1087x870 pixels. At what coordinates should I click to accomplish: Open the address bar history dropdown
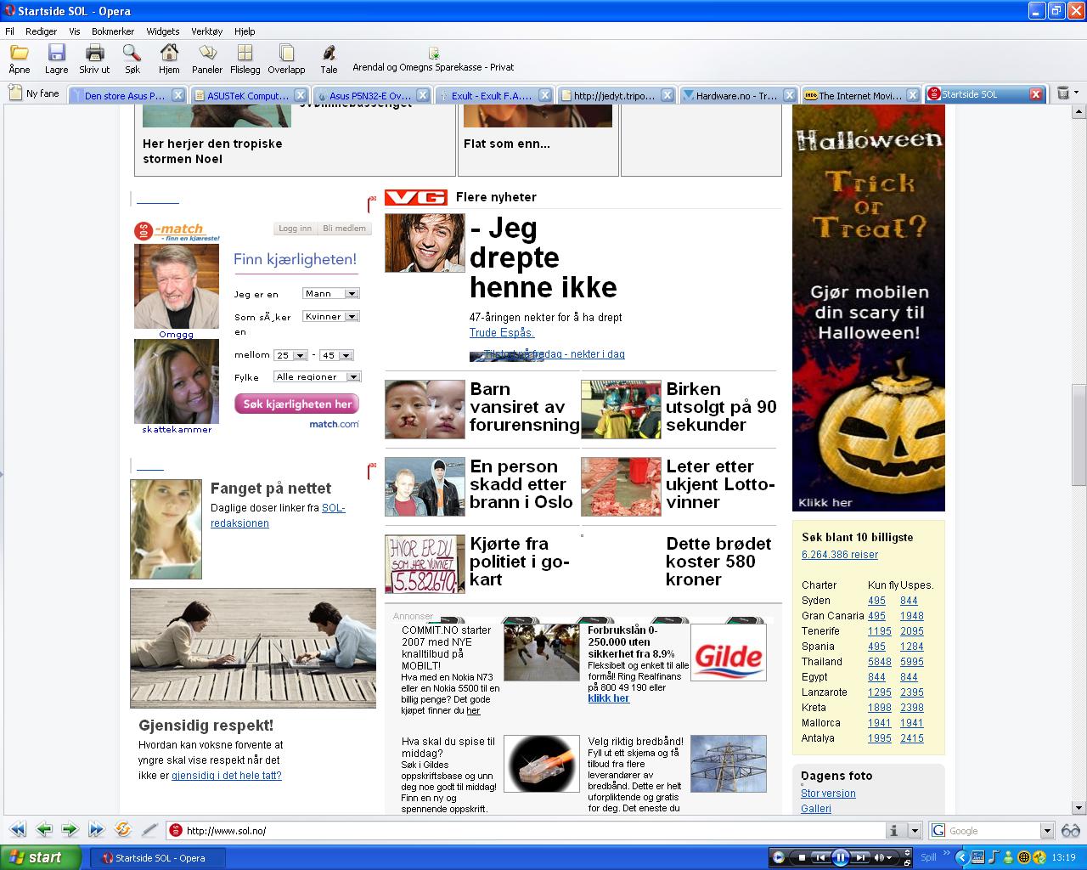tap(914, 831)
